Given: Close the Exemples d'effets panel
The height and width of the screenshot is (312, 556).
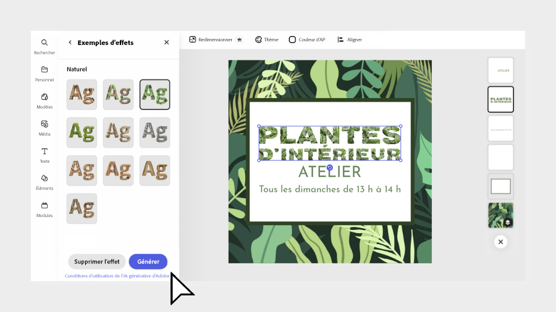Looking at the screenshot, I should [x=166, y=43].
